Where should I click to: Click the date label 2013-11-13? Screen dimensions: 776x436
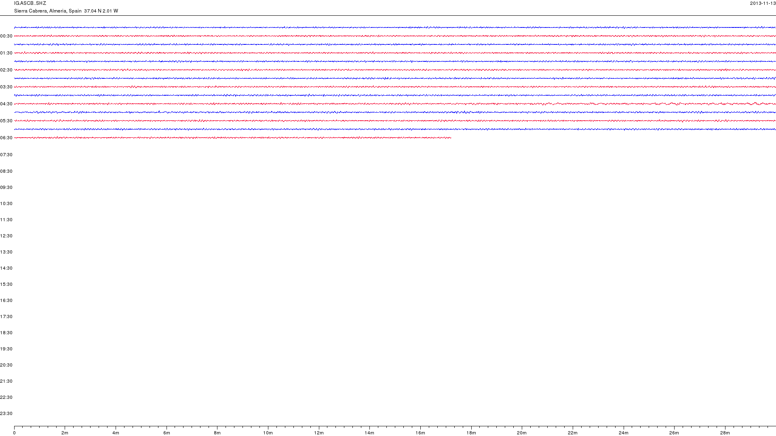763,3
